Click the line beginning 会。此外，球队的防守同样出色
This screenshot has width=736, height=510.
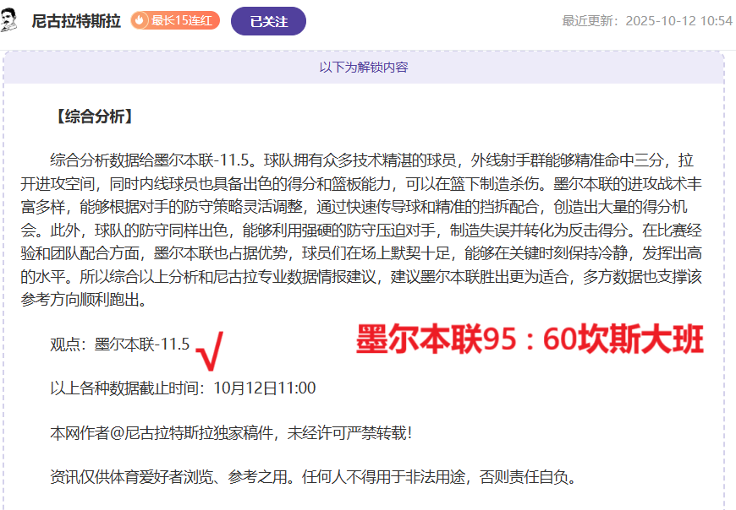[372, 229]
